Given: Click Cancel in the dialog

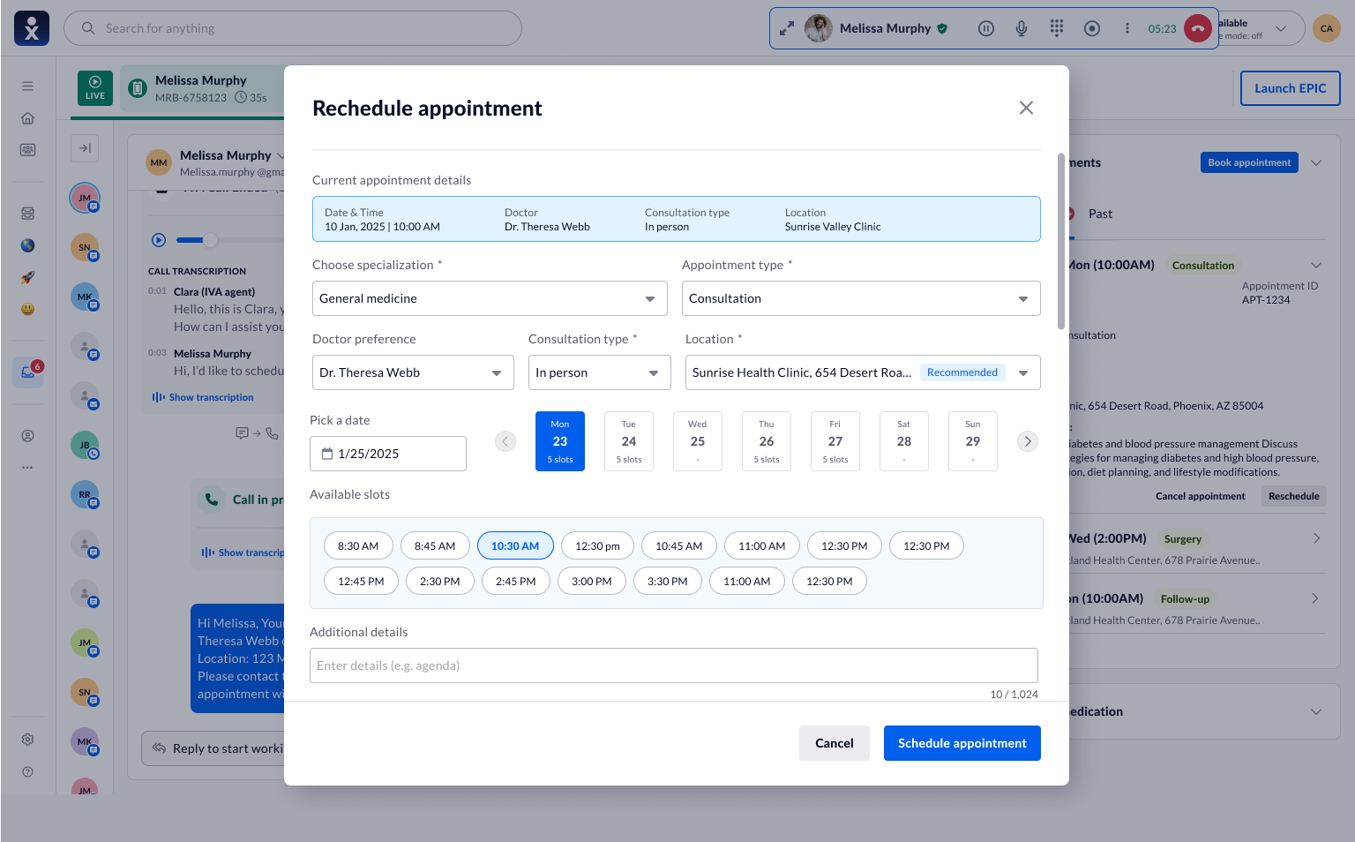Looking at the screenshot, I should (835, 743).
